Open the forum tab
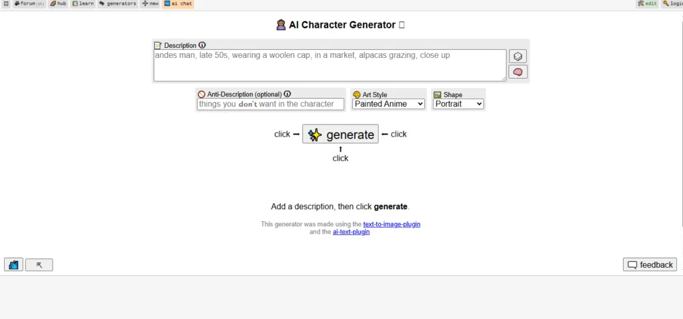 [x=29, y=3]
